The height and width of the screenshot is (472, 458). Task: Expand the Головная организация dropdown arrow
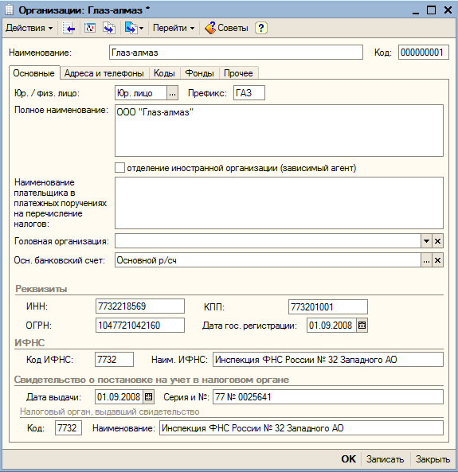click(426, 241)
